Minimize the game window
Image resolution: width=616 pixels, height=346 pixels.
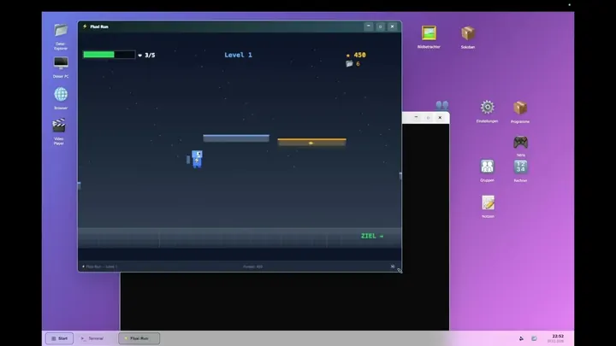[369, 26]
